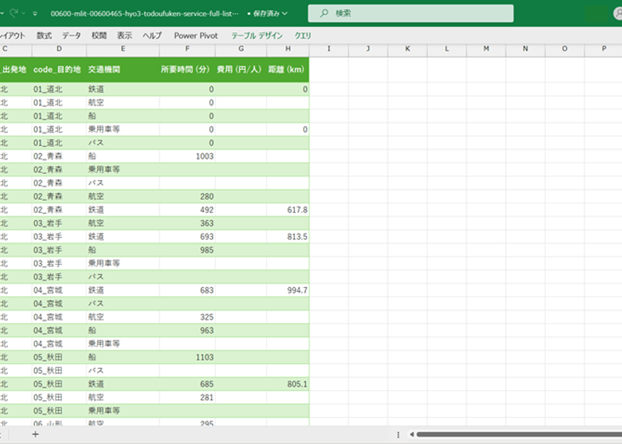This screenshot has width=622, height=444.
Task: Click the 距離 (km) header cell
Action: click(x=288, y=69)
